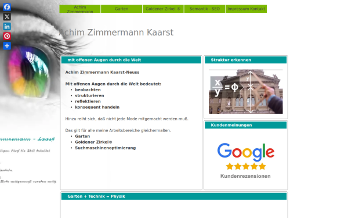Click the 'Garten' list item
Viewport: 348px width, 218px height.
click(x=82, y=137)
